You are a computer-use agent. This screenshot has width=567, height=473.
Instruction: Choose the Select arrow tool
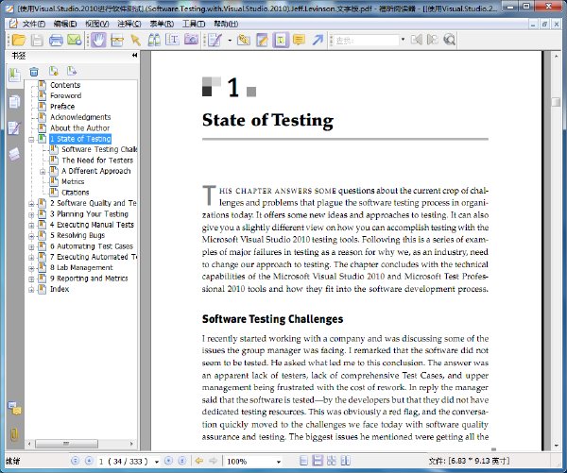click(x=135, y=40)
